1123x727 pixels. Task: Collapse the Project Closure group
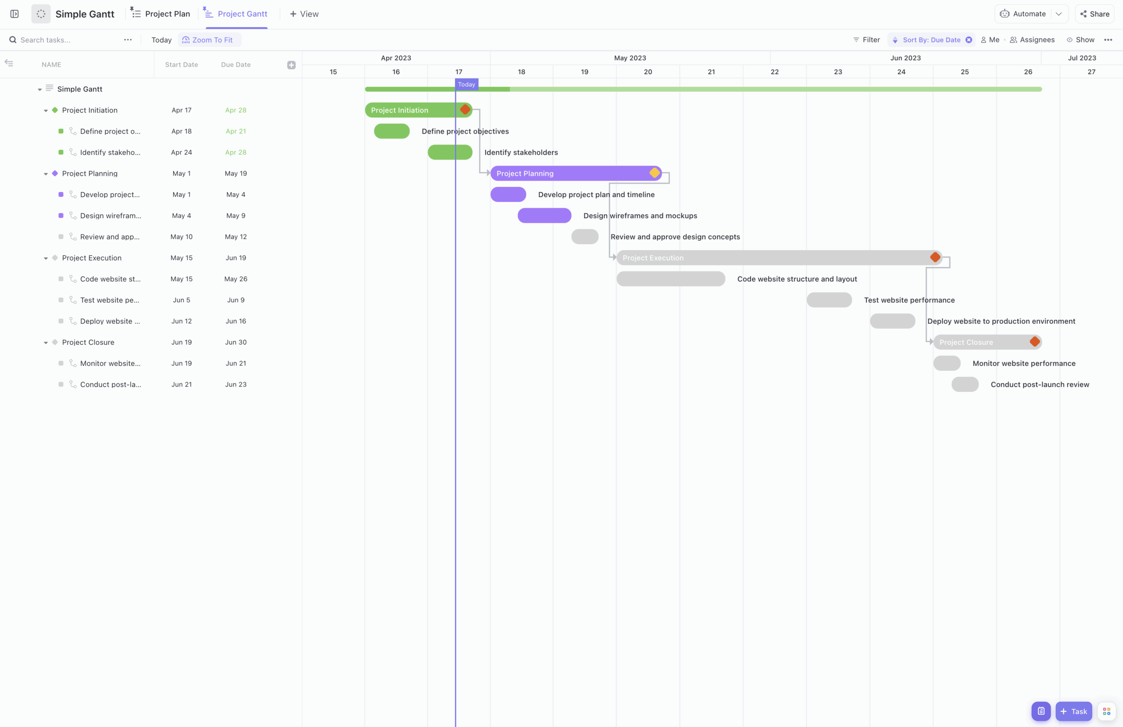pos(45,342)
